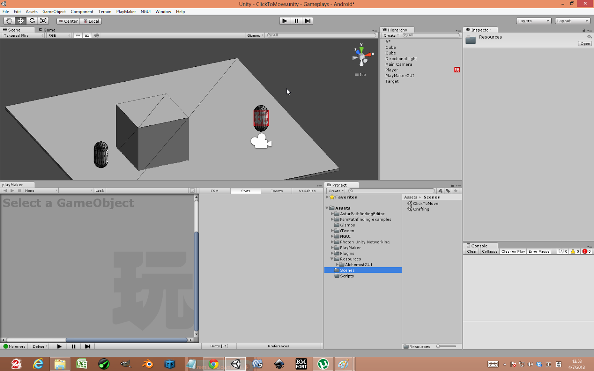Toggle scene lighting with the sun icon
594x371 pixels.
[x=78, y=35]
